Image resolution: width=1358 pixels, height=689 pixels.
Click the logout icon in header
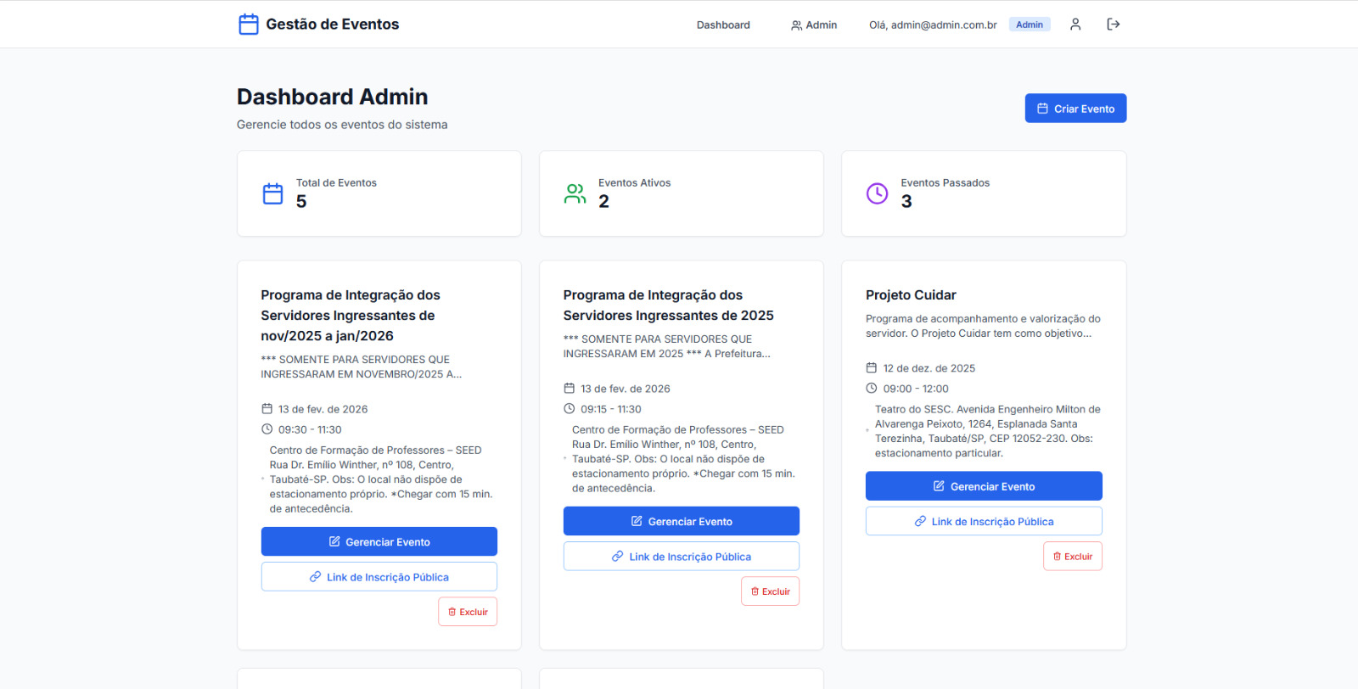click(1113, 25)
